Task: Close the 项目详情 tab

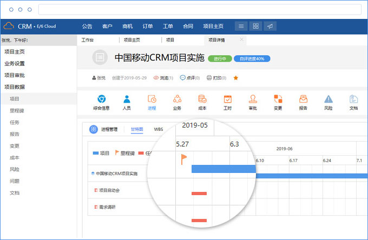Action: click(x=241, y=39)
